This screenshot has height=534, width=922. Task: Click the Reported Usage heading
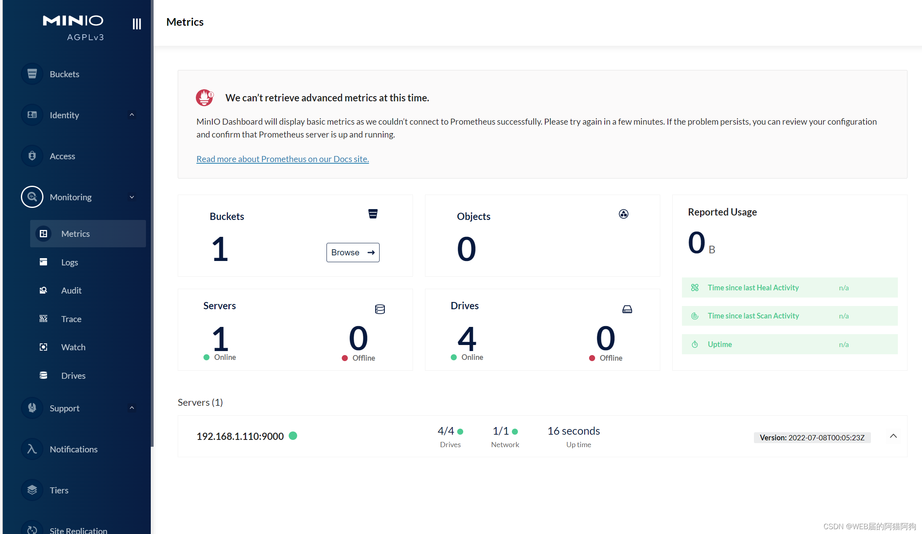point(722,212)
